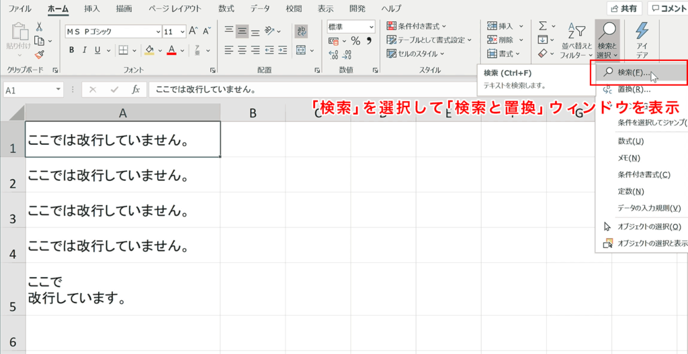This screenshot has height=354, width=688.
Task: Toggle Align Left
Action: tap(228, 50)
